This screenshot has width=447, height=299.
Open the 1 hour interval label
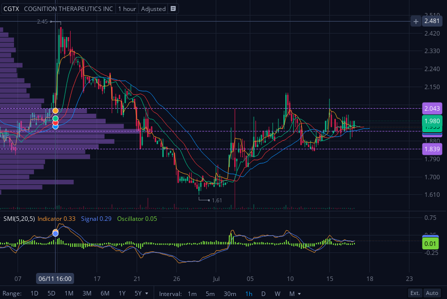pyautogui.click(x=127, y=9)
